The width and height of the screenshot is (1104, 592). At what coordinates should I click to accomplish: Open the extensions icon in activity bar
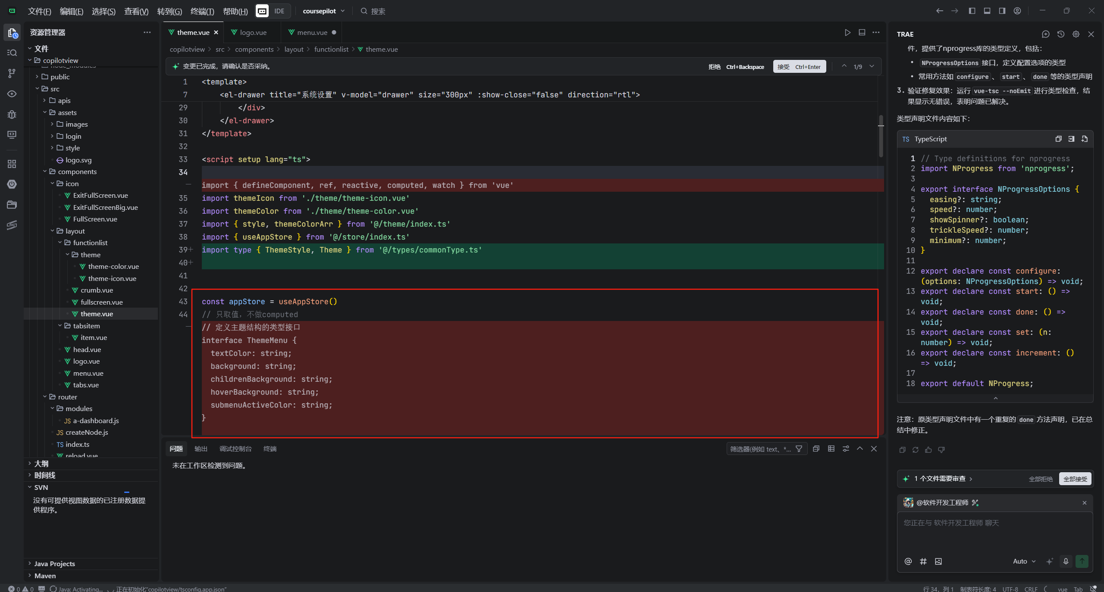coord(12,164)
